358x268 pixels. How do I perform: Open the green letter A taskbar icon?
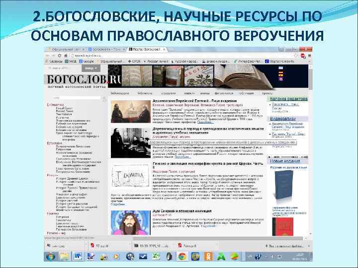(221, 257)
